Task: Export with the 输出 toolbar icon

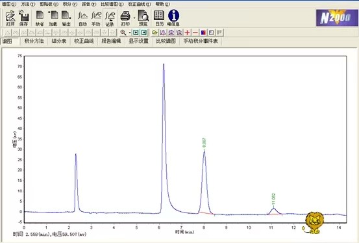Action: (x=66, y=18)
